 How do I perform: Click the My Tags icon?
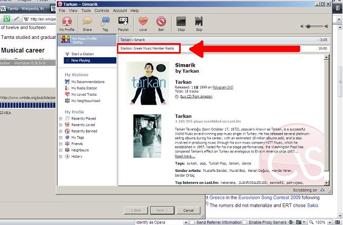click(67, 137)
